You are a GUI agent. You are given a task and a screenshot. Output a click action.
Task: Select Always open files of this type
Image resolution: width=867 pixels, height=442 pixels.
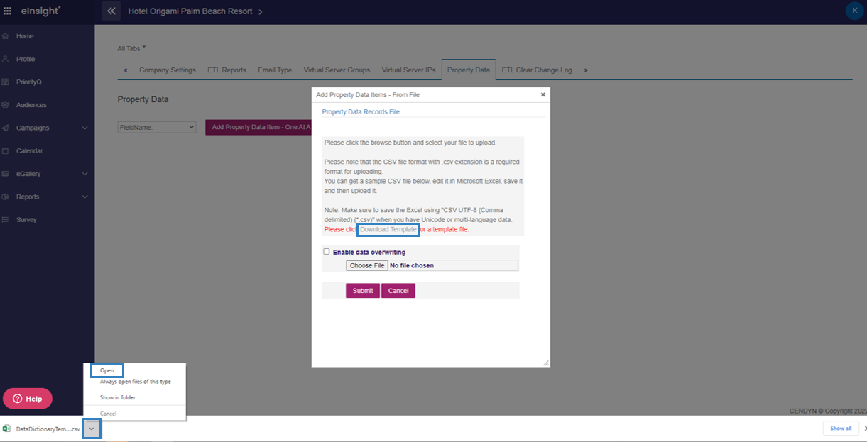(x=135, y=382)
